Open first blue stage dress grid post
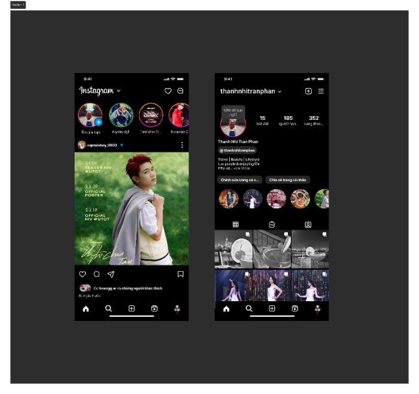The image size is (419, 394). (233, 285)
